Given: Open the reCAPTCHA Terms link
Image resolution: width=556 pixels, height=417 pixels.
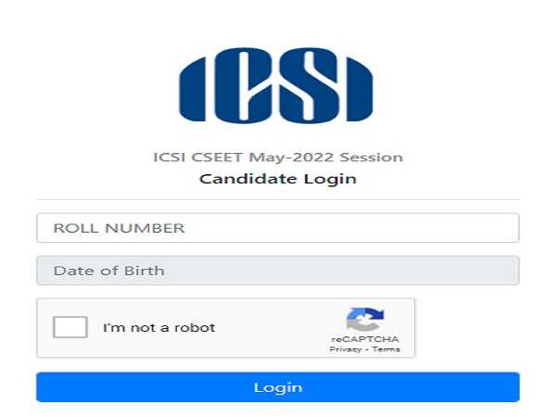Looking at the screenshot, I should pos(386,349).
